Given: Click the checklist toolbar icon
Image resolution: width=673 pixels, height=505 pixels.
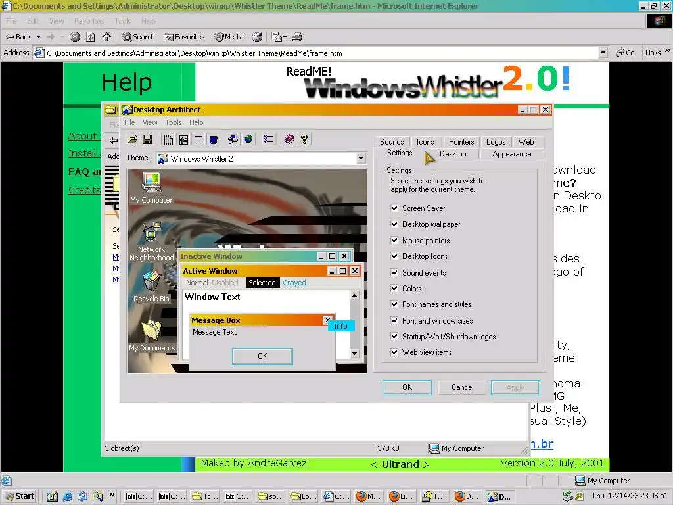Looking at the screenshot, I should pos(269,139).
